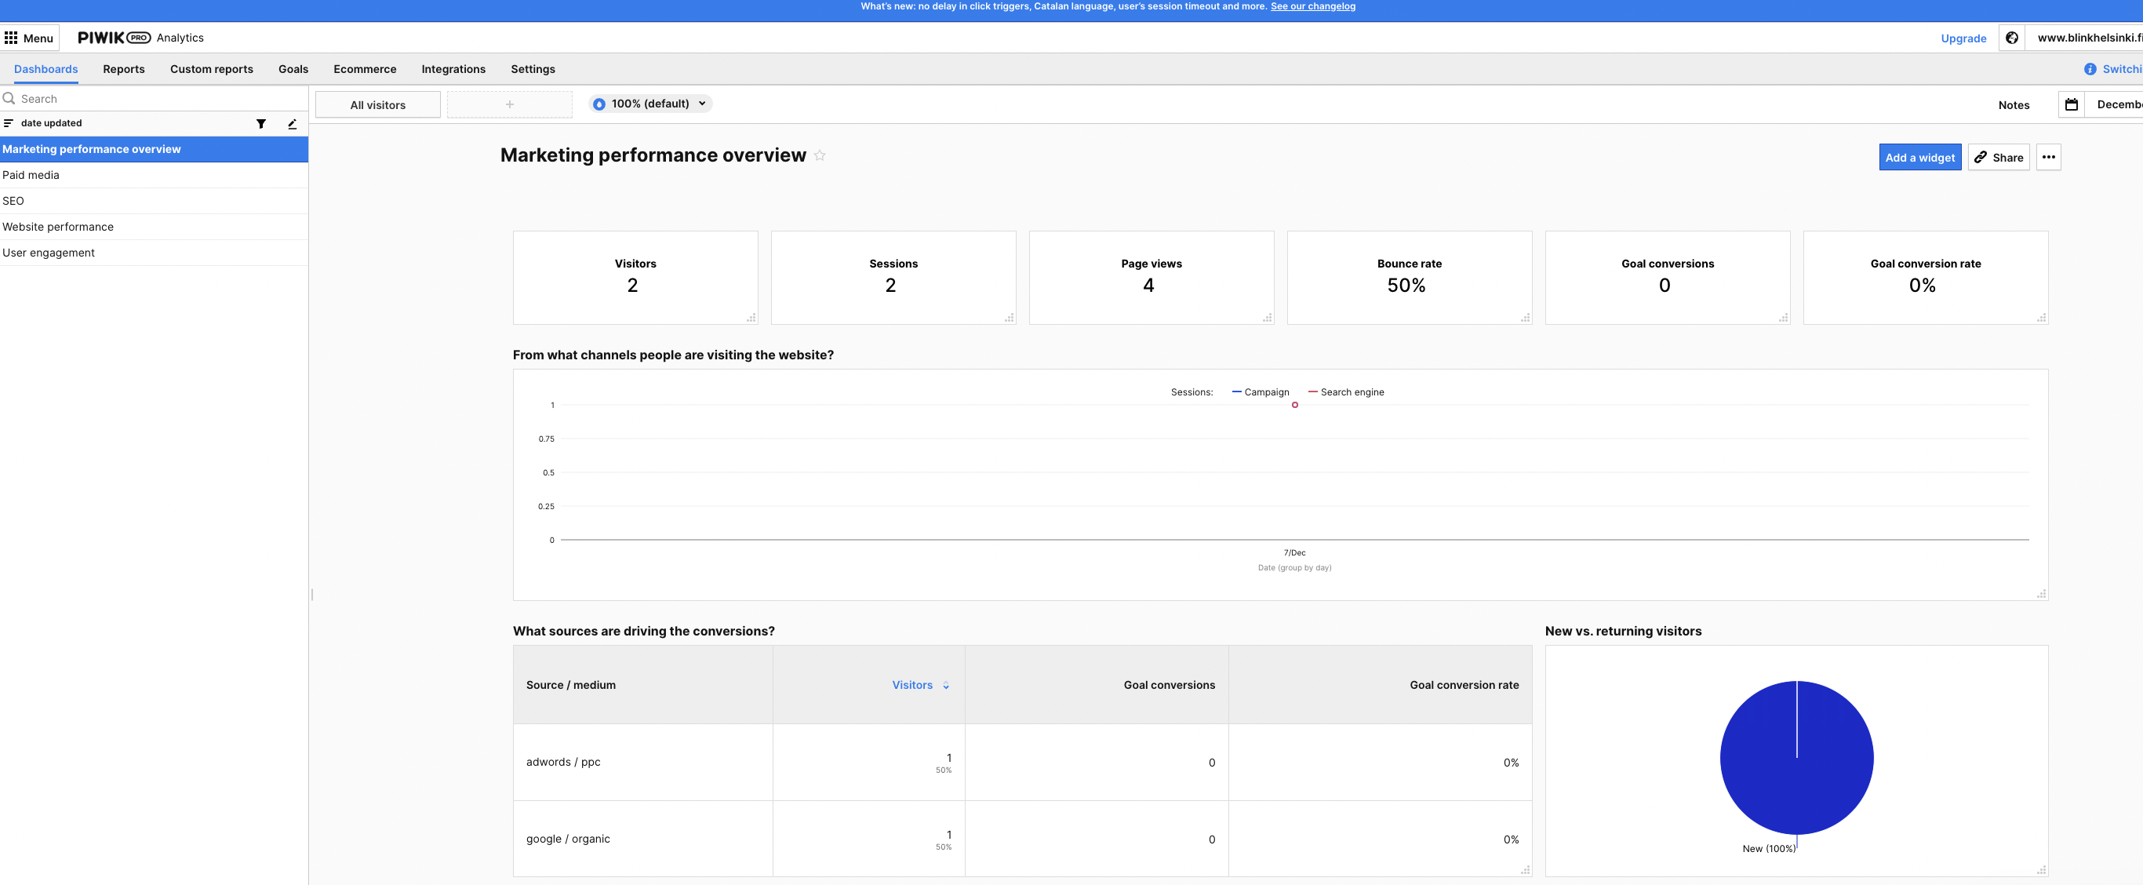The height and width of the screenshot is (885, 2143).
Task: Star the Marketing performance overview dashboard
Action: [x=820, y=155]
